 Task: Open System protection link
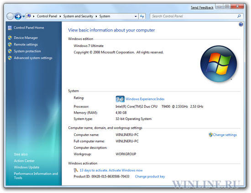tap(27, 51)
